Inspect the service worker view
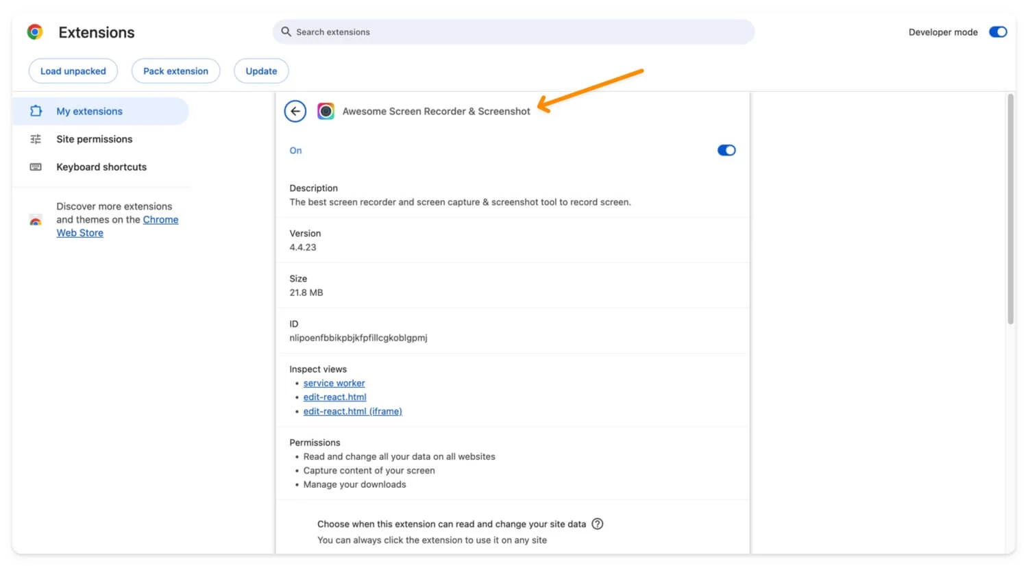Image resolution: width=1028 pixels, height=566 pixels. coord(334,384)
